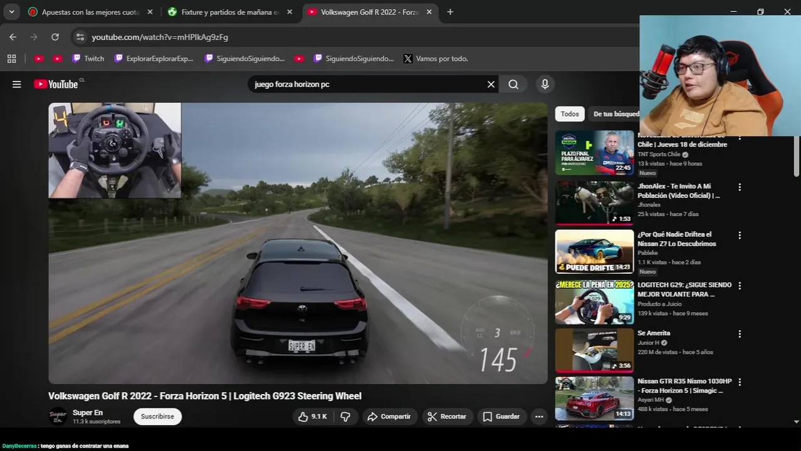Go to YouTube home via logo
801x451 pixels.
[x=56, y=84]
